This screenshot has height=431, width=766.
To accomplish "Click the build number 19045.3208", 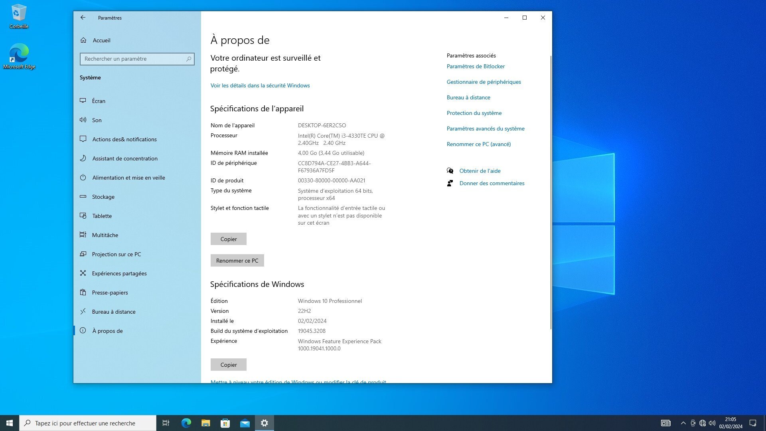I will point(312,331).
